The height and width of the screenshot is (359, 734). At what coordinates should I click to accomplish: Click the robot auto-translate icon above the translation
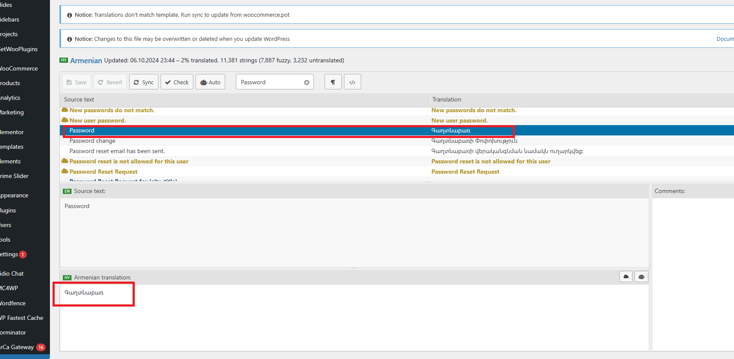(x=641, y=276)
